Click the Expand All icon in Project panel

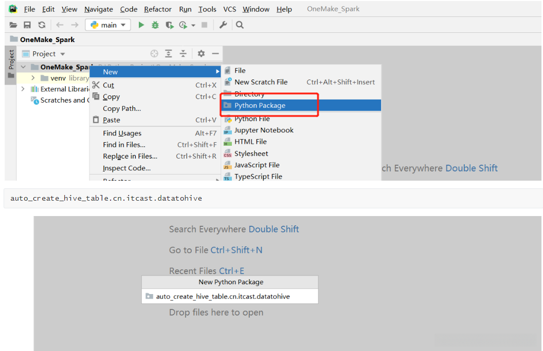click(x=168, y=53)
